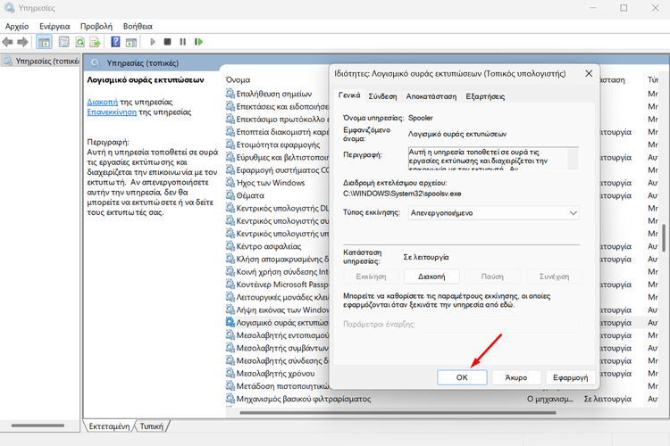Open the Προβολή menu
This screenshot has width=670, height=446.
click(x=96, y=27)
